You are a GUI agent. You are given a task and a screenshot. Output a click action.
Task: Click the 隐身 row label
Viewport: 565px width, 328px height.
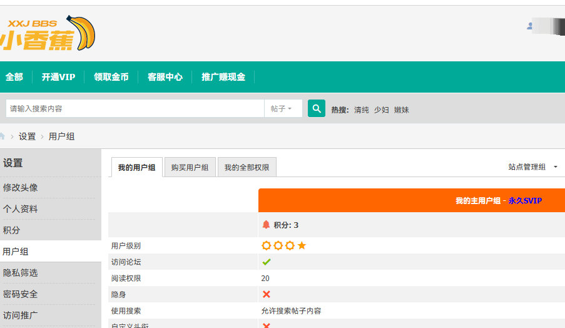pyautogui.click(x=118, y=294)
